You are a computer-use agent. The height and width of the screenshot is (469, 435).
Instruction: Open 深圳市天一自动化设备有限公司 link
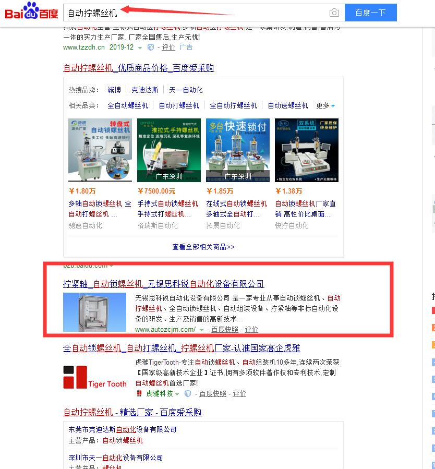pos(116,458)
